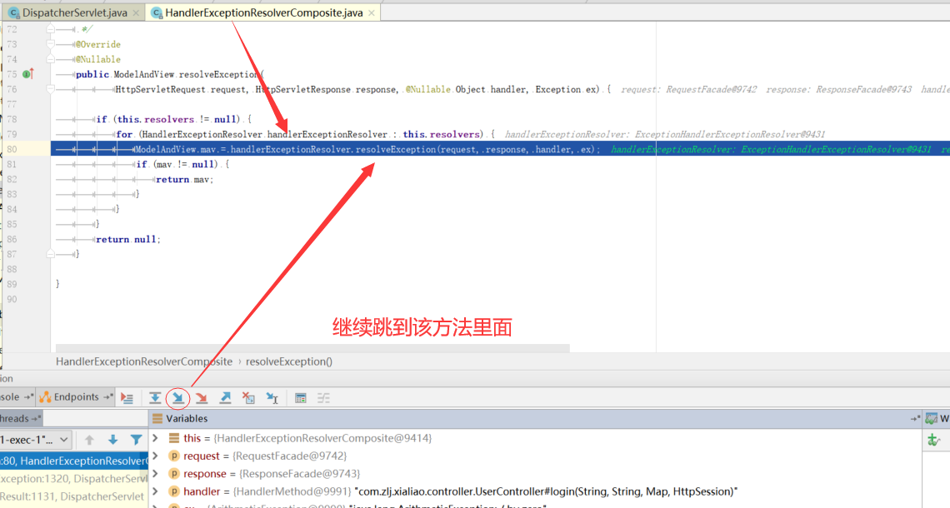The width and height of the screenshot is (950, 508).
Task: Click line number 80 in gutter
Action: [x=12, y=149]
